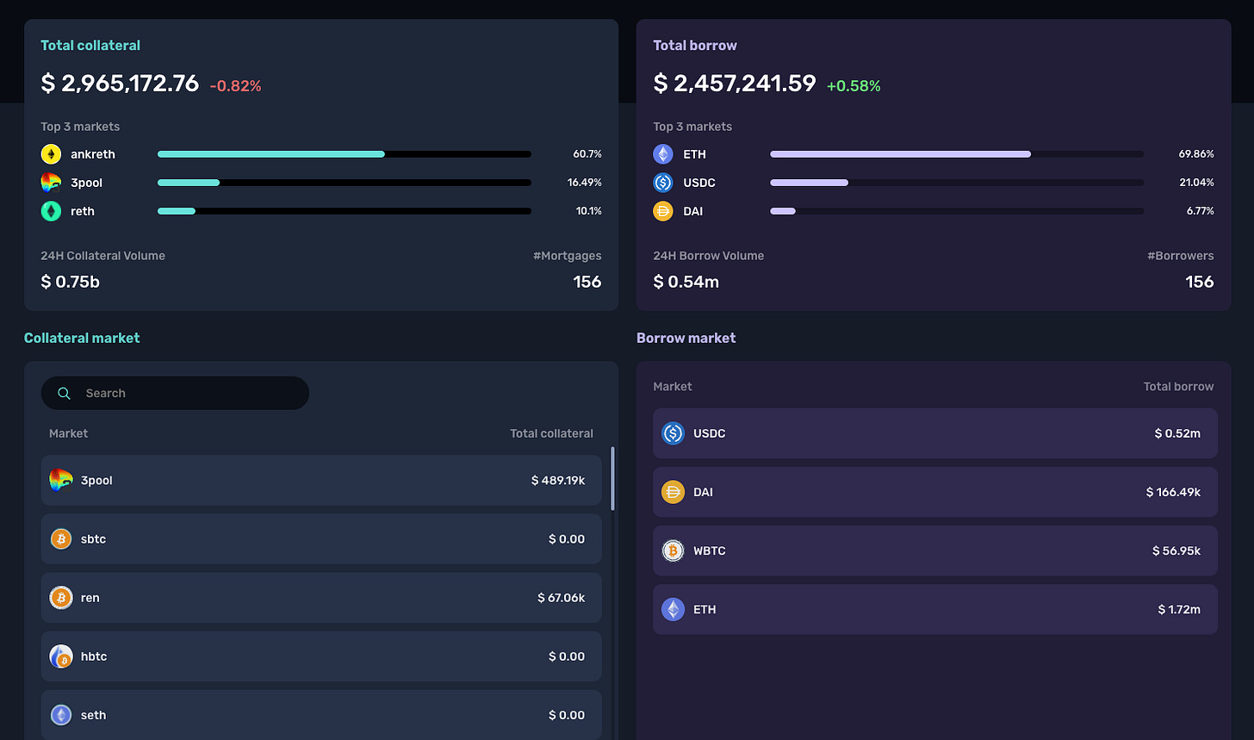Screen dimensions: 1254x740
Task: Click the $ 0.54m borrow volume value
Action: pos(686,282)
